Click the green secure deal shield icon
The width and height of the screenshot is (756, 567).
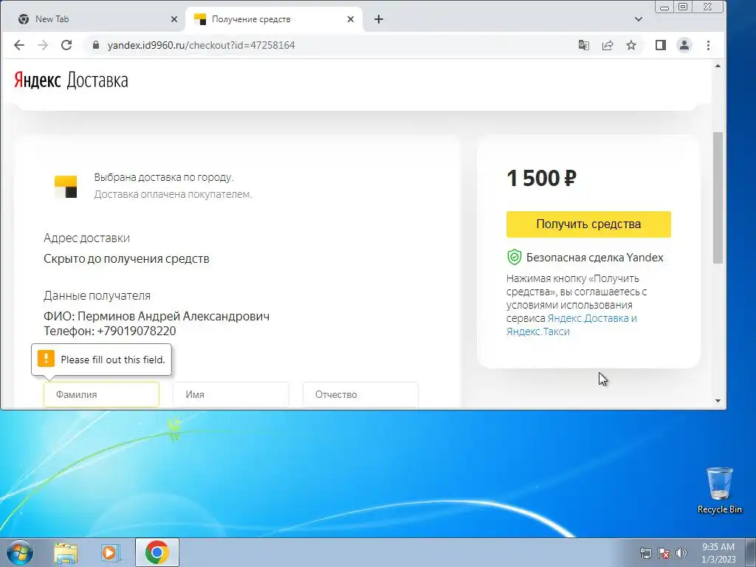point(515,258)
